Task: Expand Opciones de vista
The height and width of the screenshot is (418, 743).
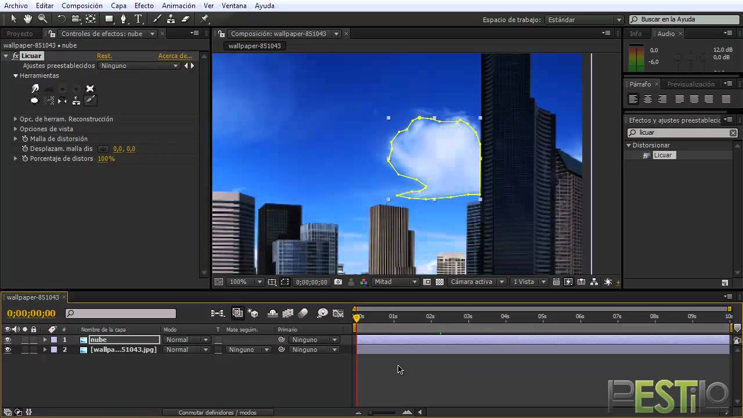Action: click(x=16, y=129)
